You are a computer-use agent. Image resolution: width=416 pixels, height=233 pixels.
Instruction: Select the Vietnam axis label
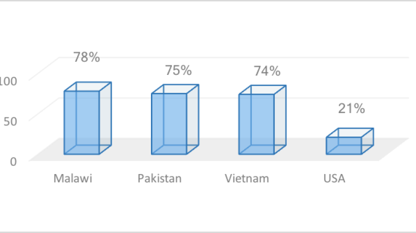[x=247, y=178]
